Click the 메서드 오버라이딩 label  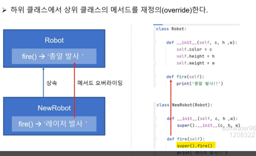[x=100, y=83]
